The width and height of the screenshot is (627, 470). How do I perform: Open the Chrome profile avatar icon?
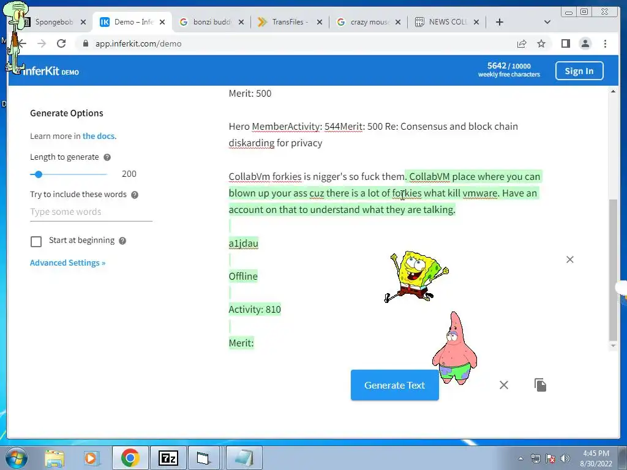pos(585,43)
